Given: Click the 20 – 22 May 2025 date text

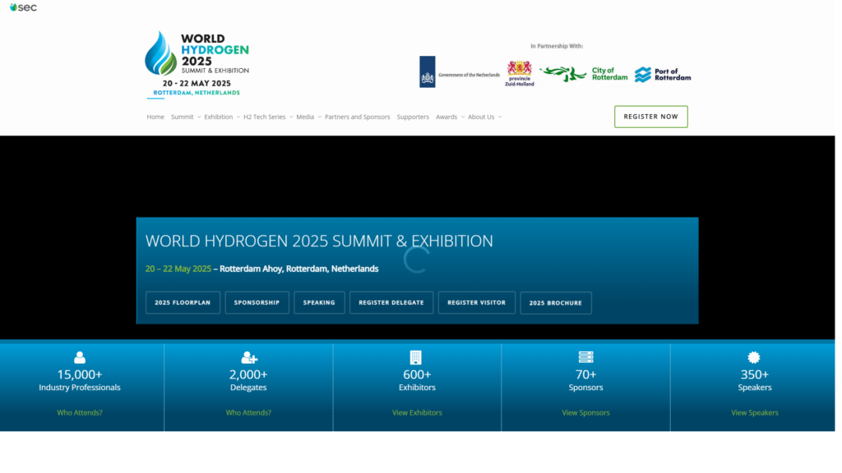Looking at the screenshot, I should pyautogui.click(x=178, y=269).
